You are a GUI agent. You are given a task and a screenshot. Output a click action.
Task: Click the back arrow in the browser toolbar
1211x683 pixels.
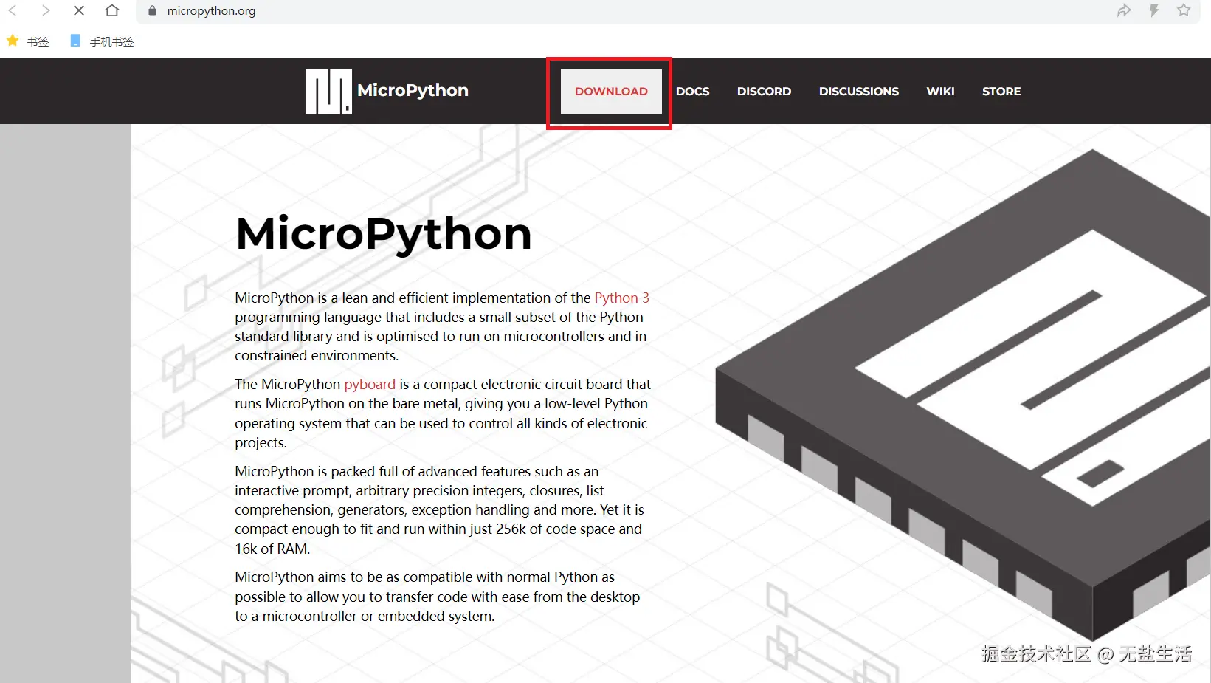click(x=11, y=10)
